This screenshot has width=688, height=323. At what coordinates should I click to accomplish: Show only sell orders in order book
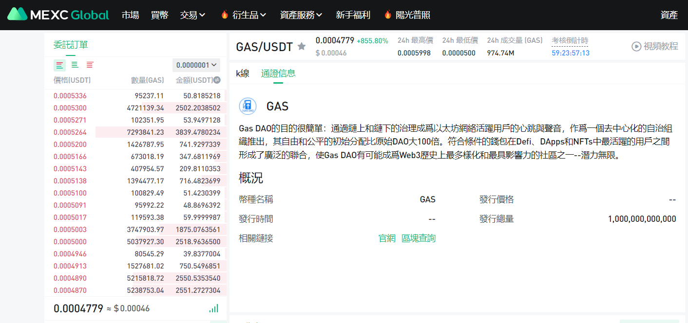(x=90, y=65)
